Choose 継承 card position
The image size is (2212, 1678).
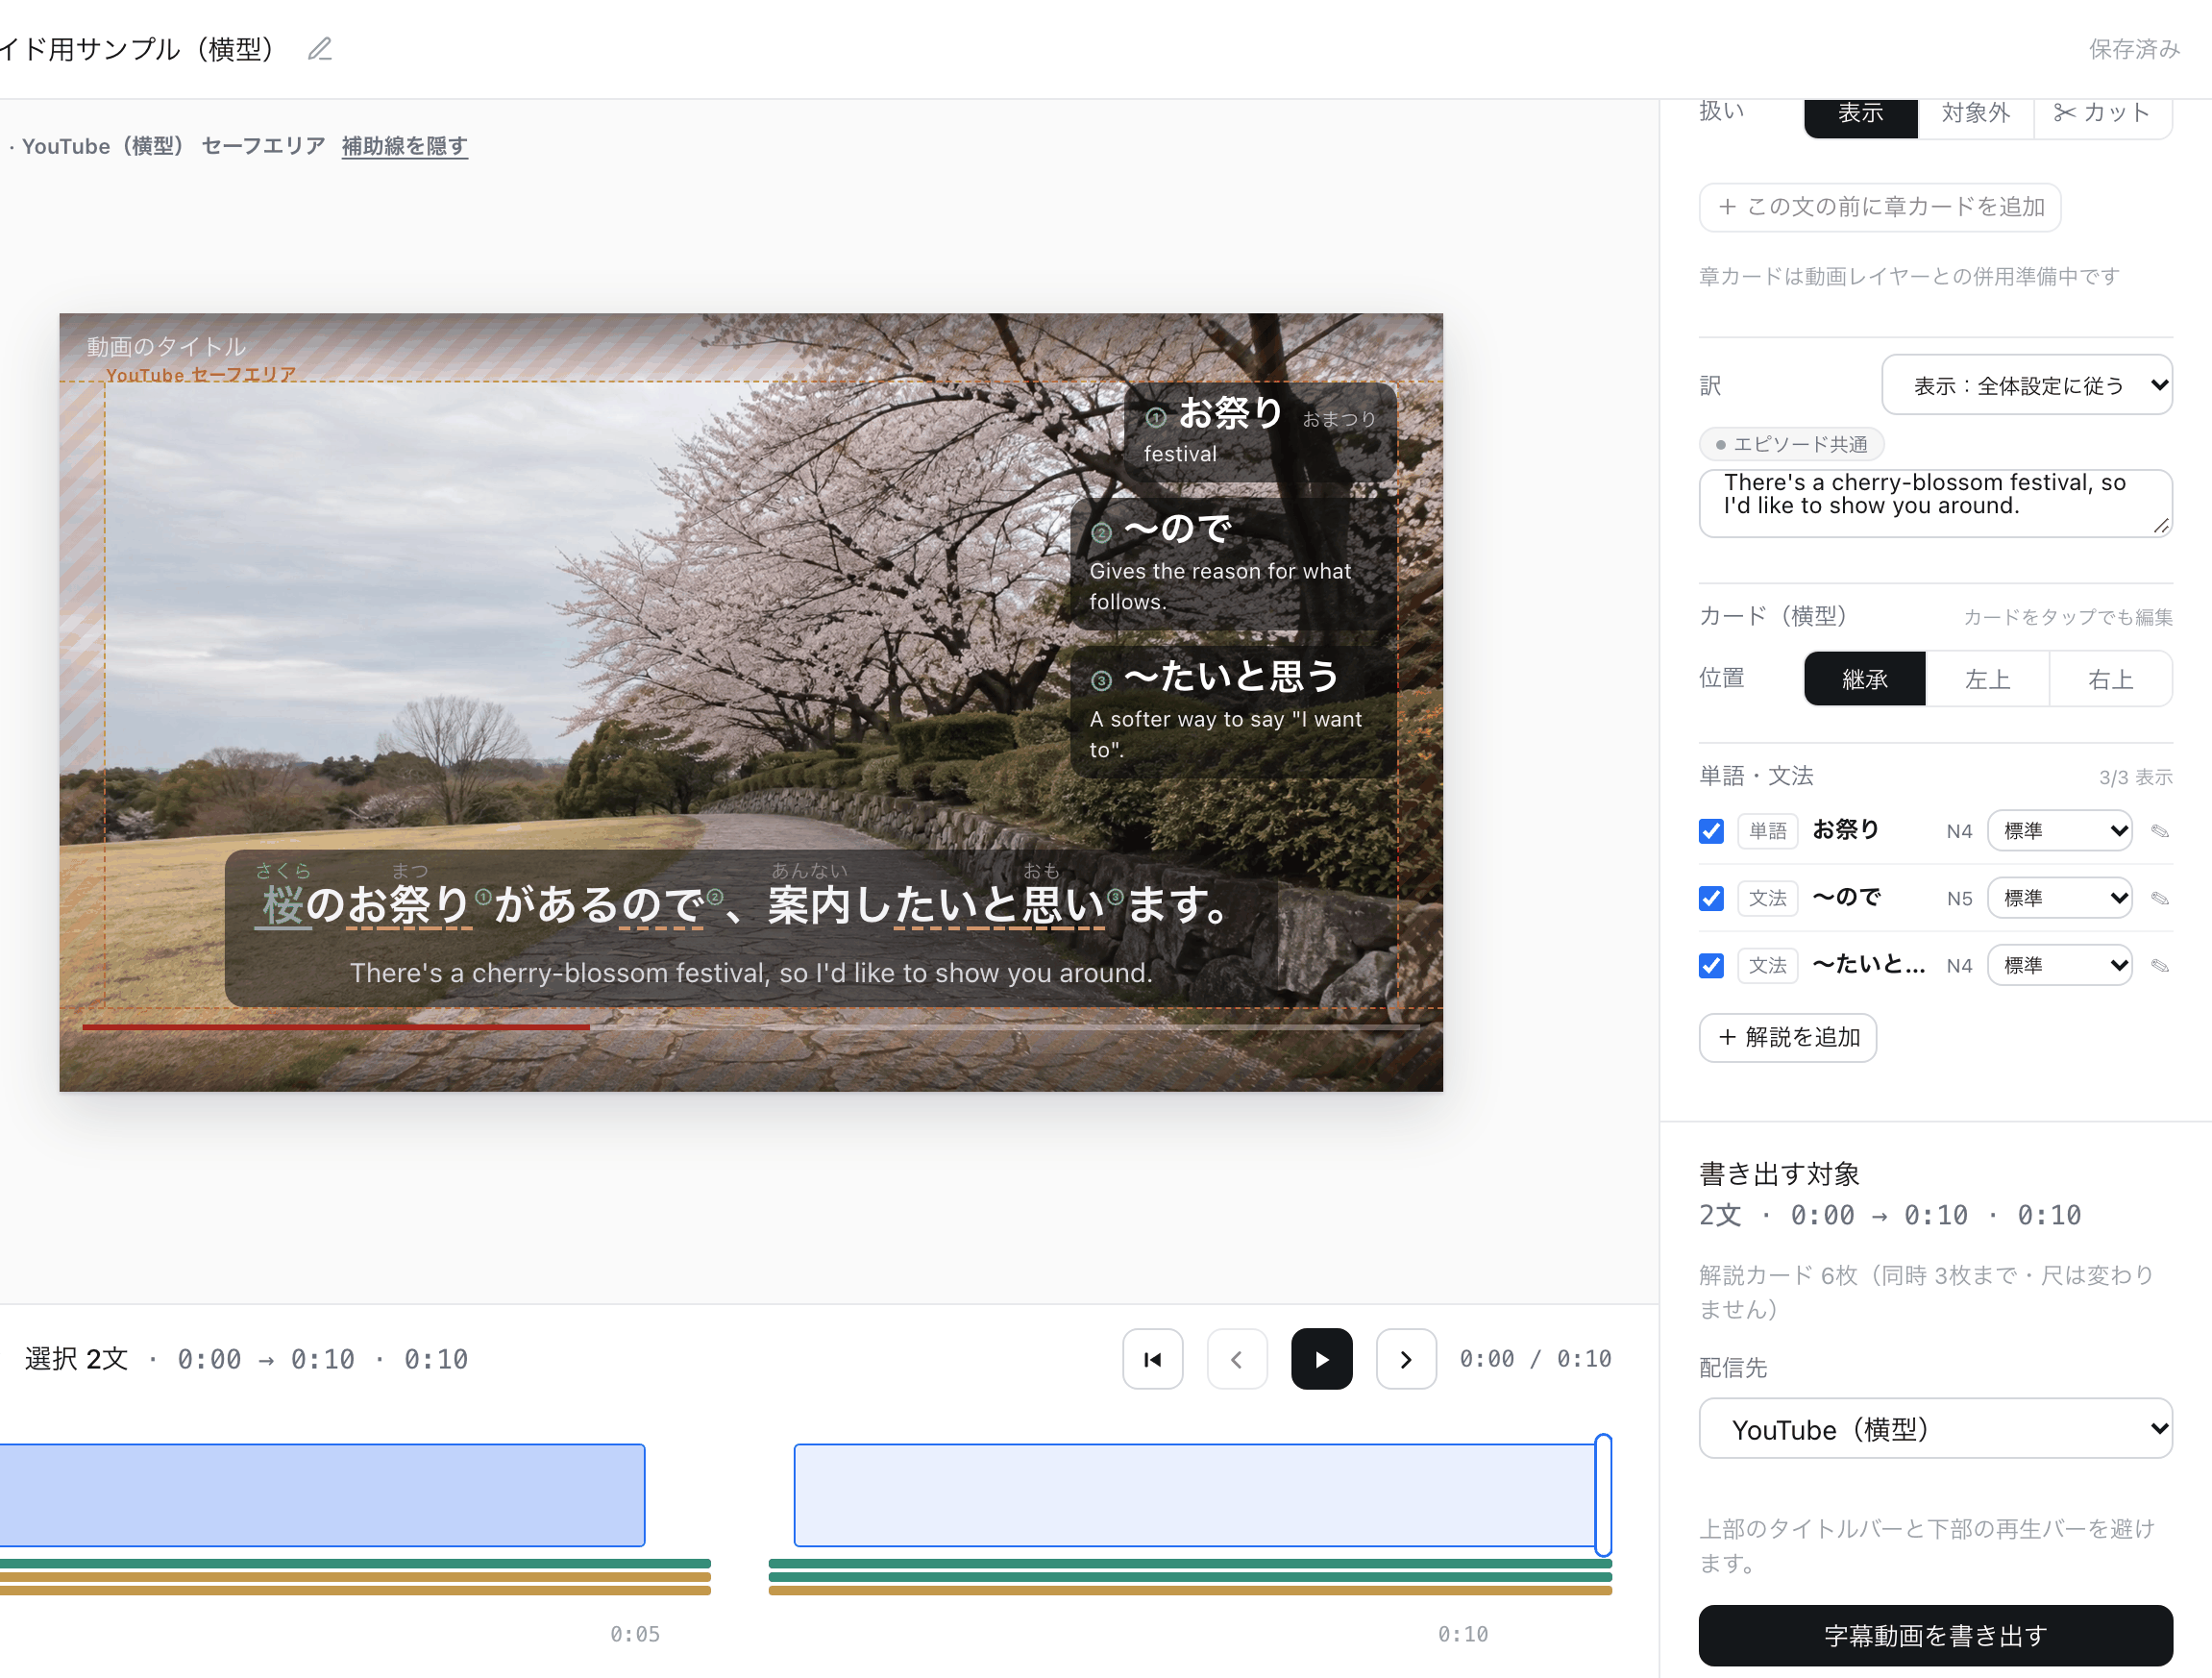(1864, 679)
